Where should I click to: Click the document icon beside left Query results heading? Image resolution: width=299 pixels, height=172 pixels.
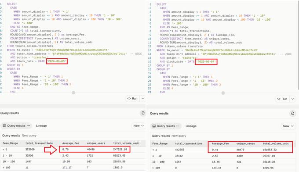143,113
